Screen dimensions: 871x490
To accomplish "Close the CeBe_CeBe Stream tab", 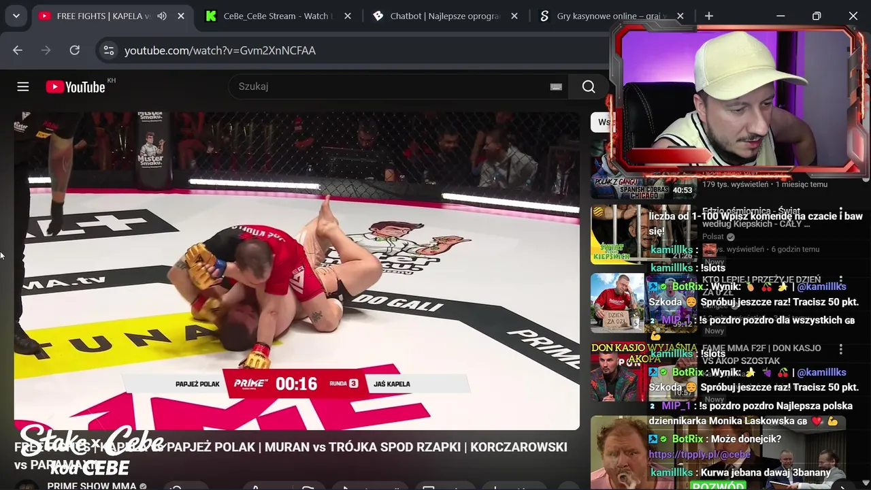I will (x=347, y=16).
